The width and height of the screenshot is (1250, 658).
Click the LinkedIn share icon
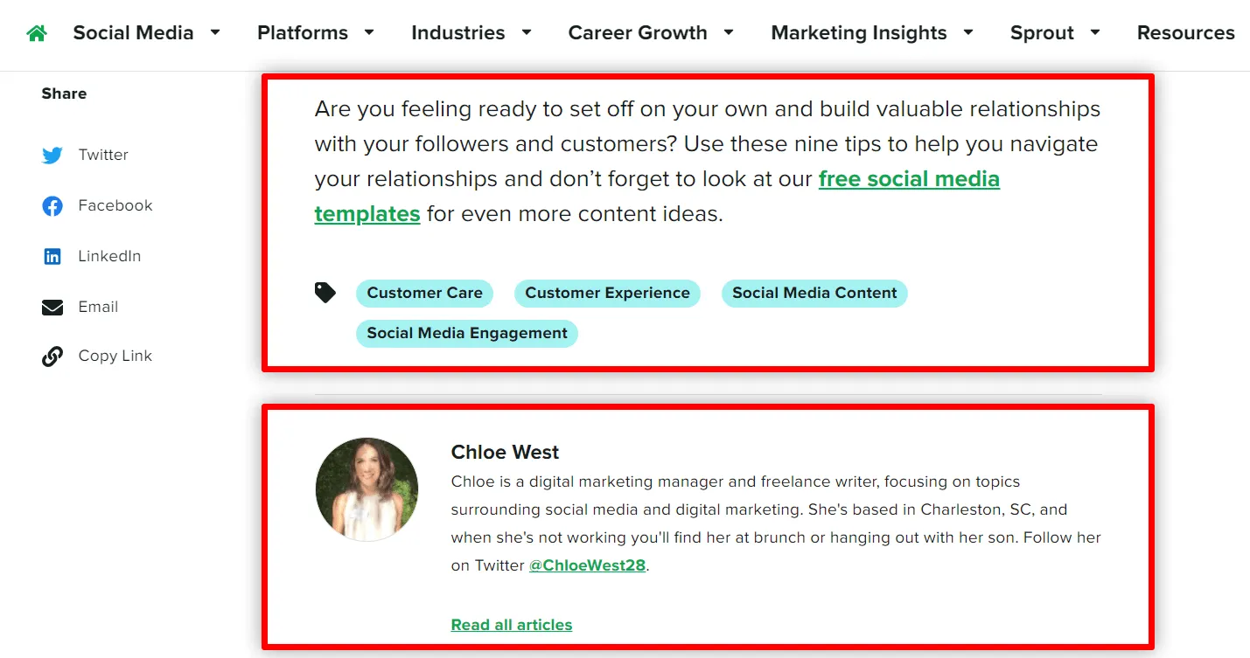(52, 257)
